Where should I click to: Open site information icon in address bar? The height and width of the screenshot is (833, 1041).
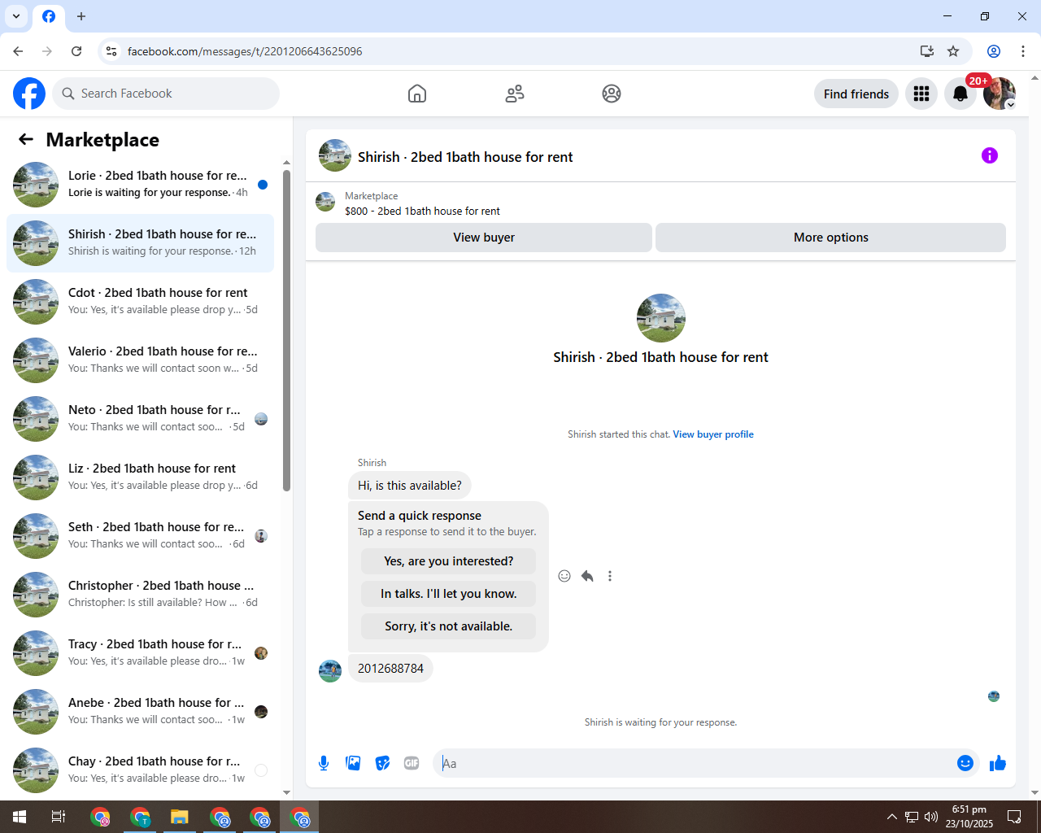click(x=111, y=51)
